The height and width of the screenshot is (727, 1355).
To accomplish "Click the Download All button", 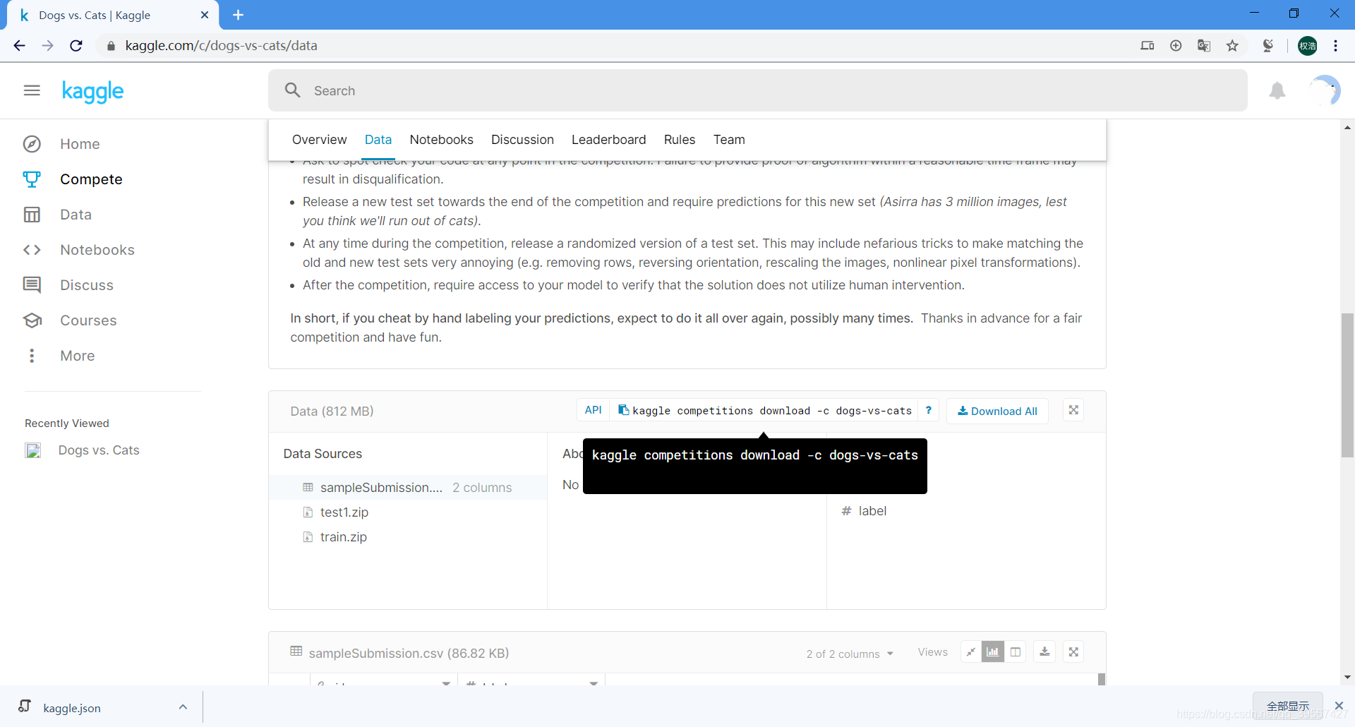I will 997,411.
